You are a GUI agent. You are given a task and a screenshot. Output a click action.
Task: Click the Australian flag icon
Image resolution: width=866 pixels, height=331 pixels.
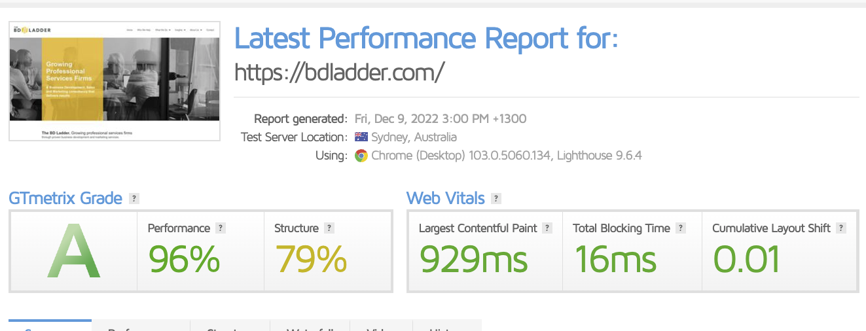coord(361,137)
